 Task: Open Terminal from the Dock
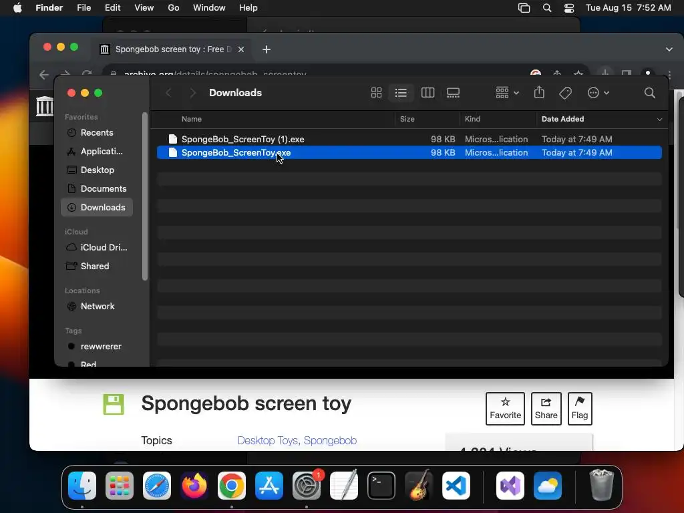point(381,485)
